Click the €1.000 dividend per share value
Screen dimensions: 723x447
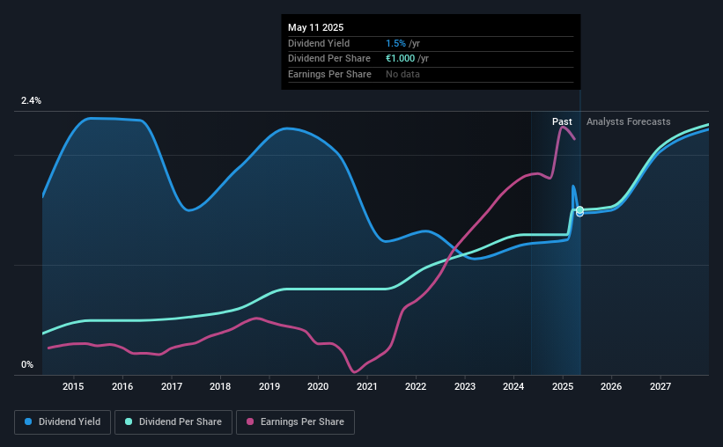400,59
